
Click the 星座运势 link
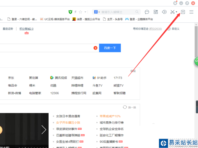[8, 29]
